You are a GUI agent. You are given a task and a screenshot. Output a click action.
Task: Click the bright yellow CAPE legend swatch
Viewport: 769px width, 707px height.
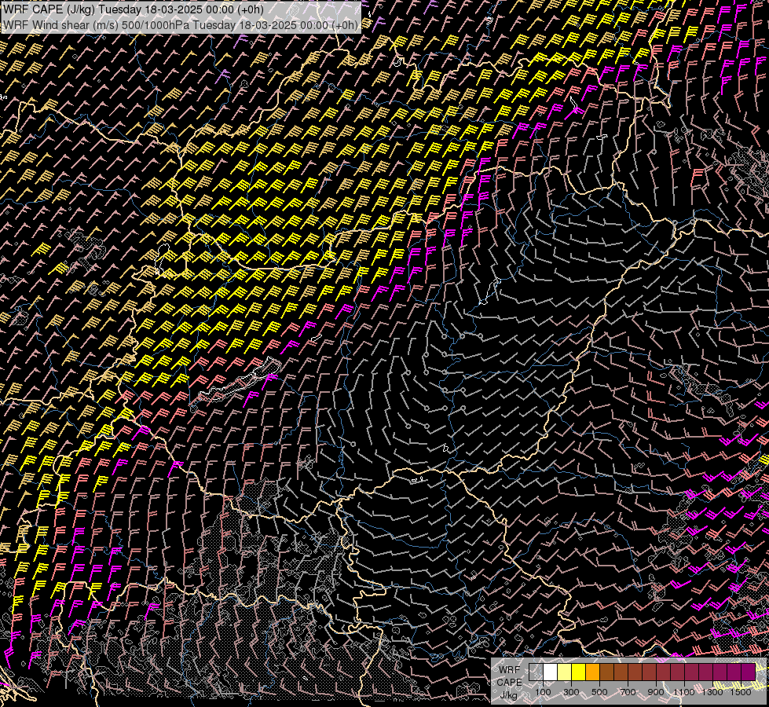pos(578,672)
